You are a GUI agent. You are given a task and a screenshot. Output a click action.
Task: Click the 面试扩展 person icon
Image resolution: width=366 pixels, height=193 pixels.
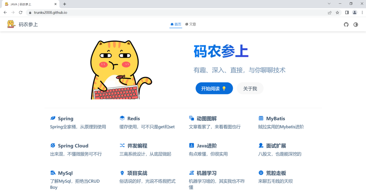[x=261, y=145]
